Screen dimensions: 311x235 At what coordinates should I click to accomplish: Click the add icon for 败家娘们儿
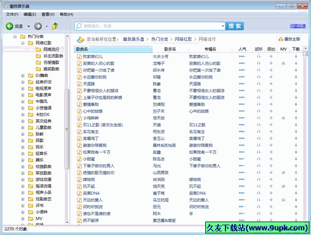point(271,56)
